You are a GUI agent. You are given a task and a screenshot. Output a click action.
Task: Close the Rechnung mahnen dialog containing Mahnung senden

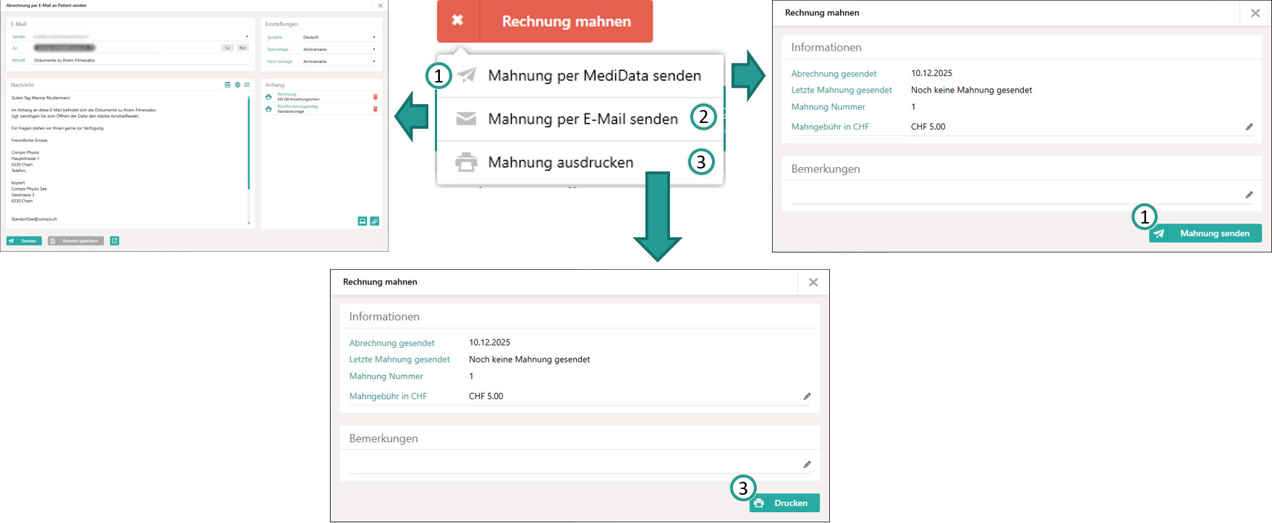coord(1255,13)
